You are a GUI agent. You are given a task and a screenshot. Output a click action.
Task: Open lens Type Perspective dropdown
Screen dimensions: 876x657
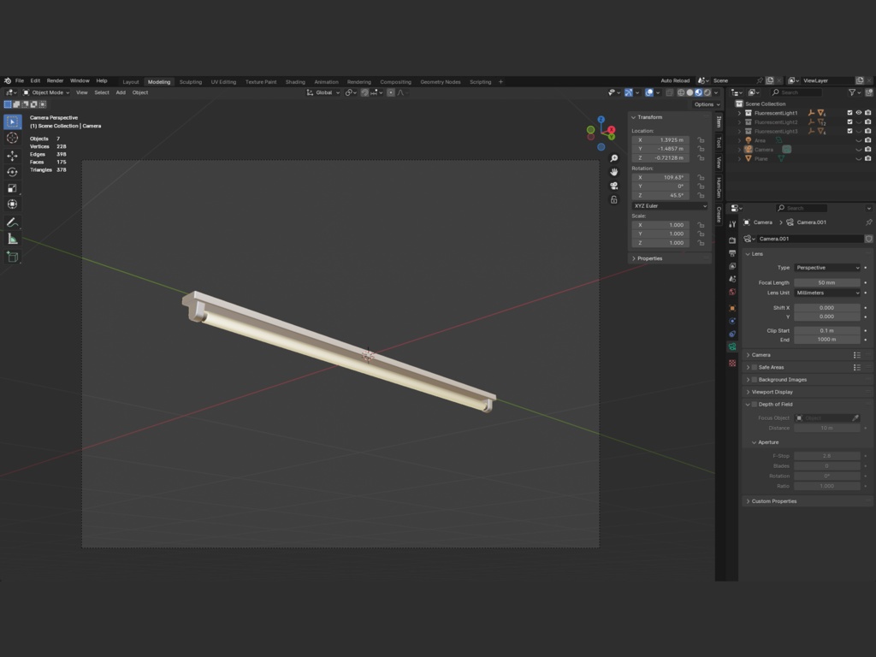pos(827,268)
